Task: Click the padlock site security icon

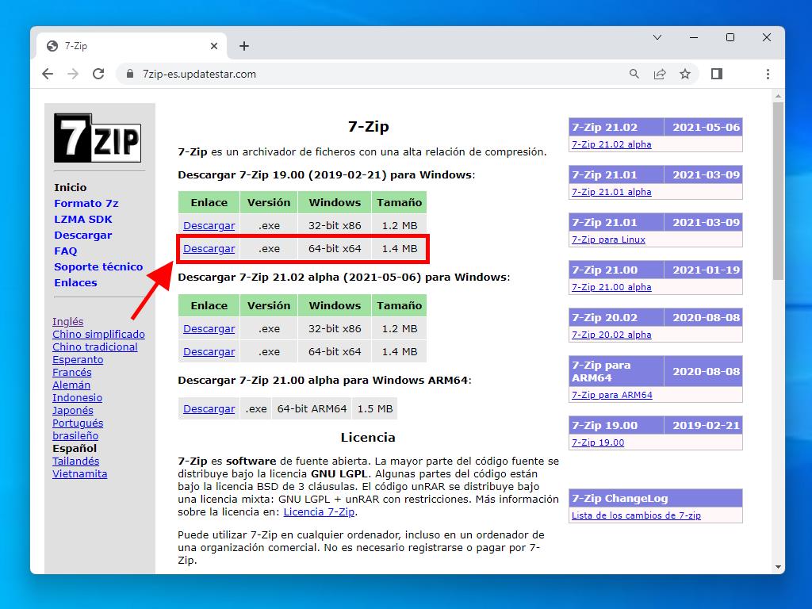Action: pyautogui.click(x=130, y=74)
